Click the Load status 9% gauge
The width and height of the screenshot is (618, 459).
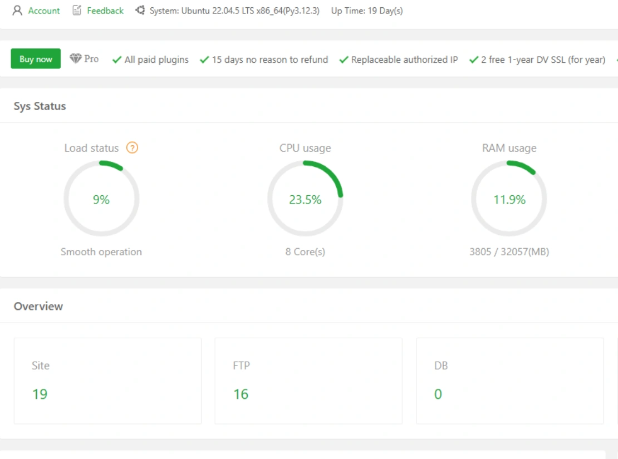101,199
